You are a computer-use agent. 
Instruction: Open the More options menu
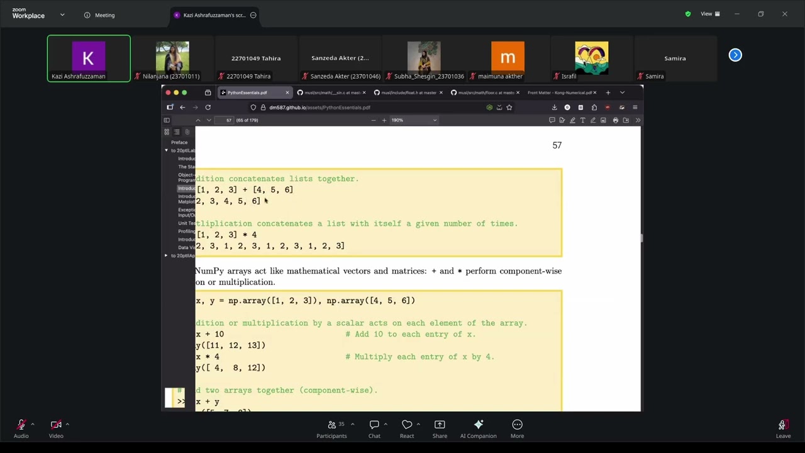tap(517, 428)
